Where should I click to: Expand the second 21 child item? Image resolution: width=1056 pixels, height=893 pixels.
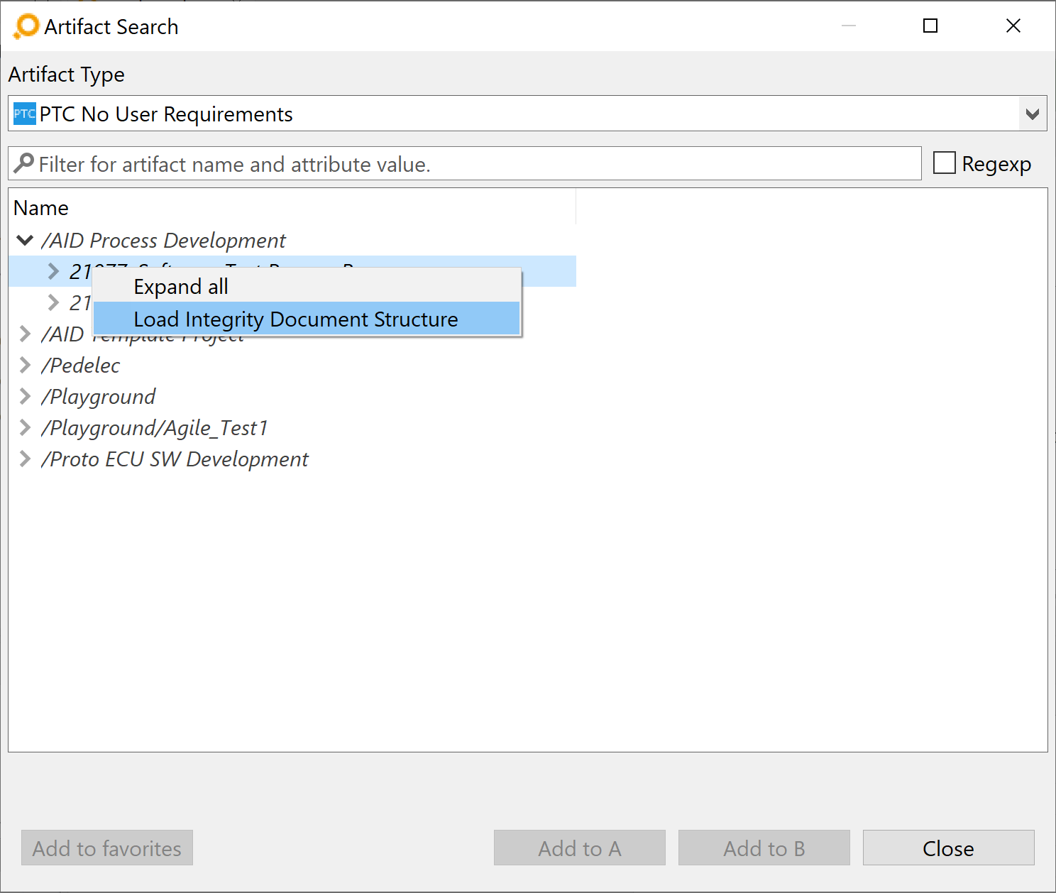pyautogui.click(x=53, y=302)
